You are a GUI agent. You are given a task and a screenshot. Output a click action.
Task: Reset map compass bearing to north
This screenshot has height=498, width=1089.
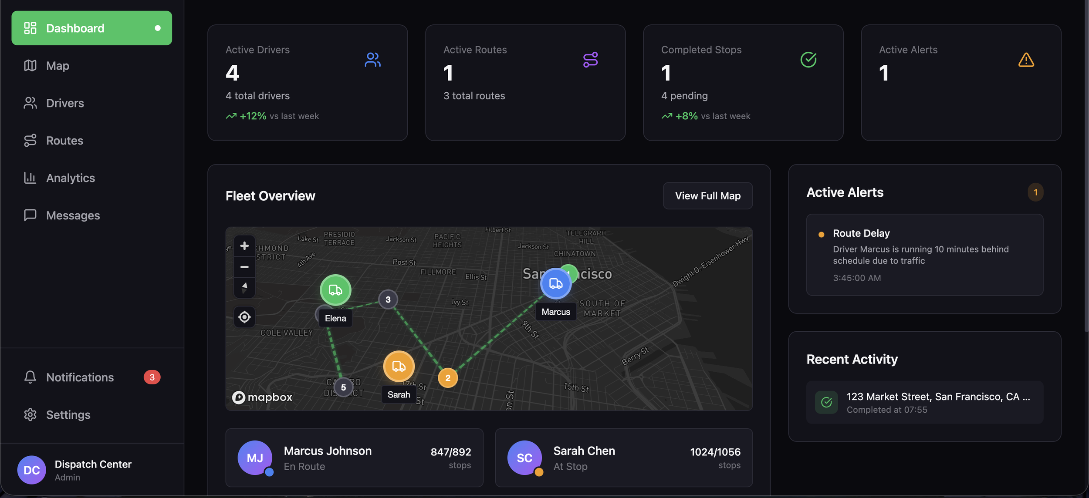(244, 287)
